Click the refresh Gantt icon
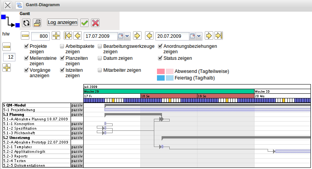Viewport: 312px width, 169px height. pyautogui.click(x=26, y=22)
